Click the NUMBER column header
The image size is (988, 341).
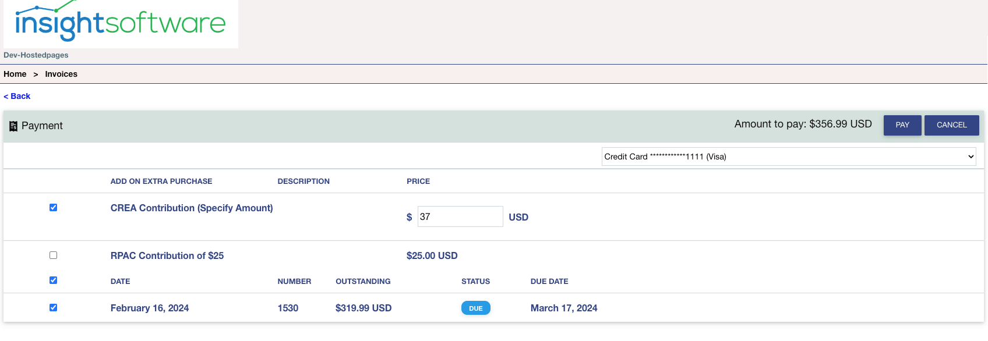pyautogui.click(x=294, y=282)
